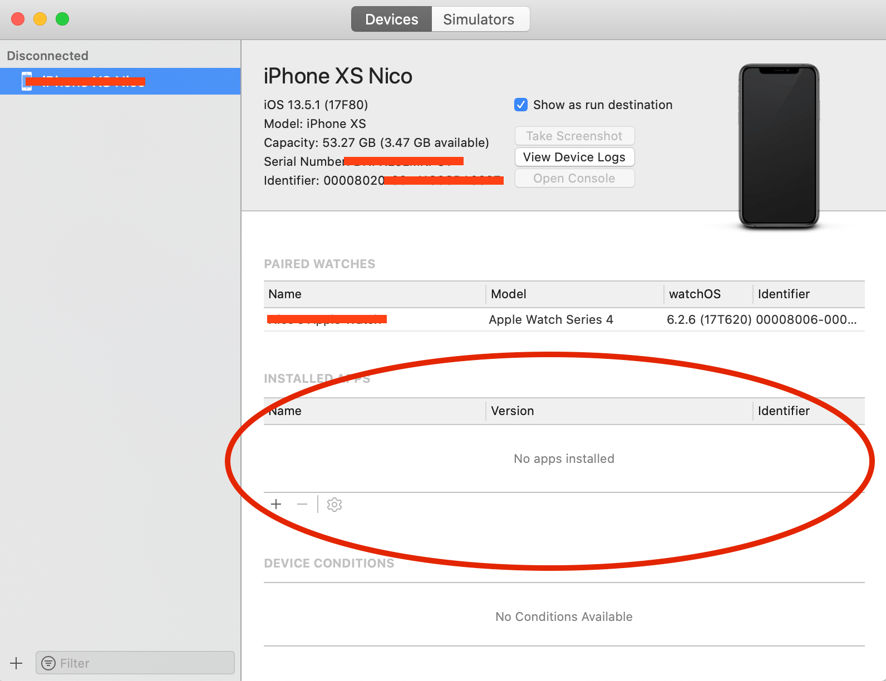Click the Take Screenshot button
Image resolution: width=886 pixels, height=681 pixels.
point(574,136)
